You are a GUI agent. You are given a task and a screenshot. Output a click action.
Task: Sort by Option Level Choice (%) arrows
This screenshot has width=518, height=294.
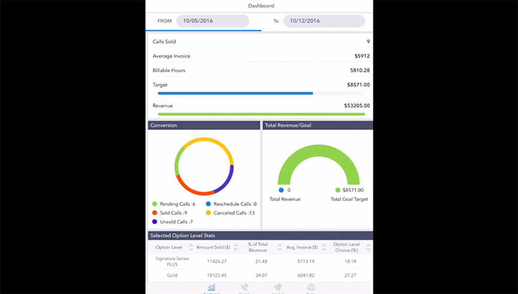click(369, 247)
